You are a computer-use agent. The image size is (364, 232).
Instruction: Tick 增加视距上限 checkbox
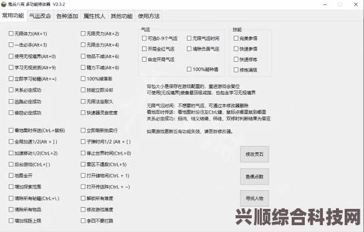[x=11, y=221]
